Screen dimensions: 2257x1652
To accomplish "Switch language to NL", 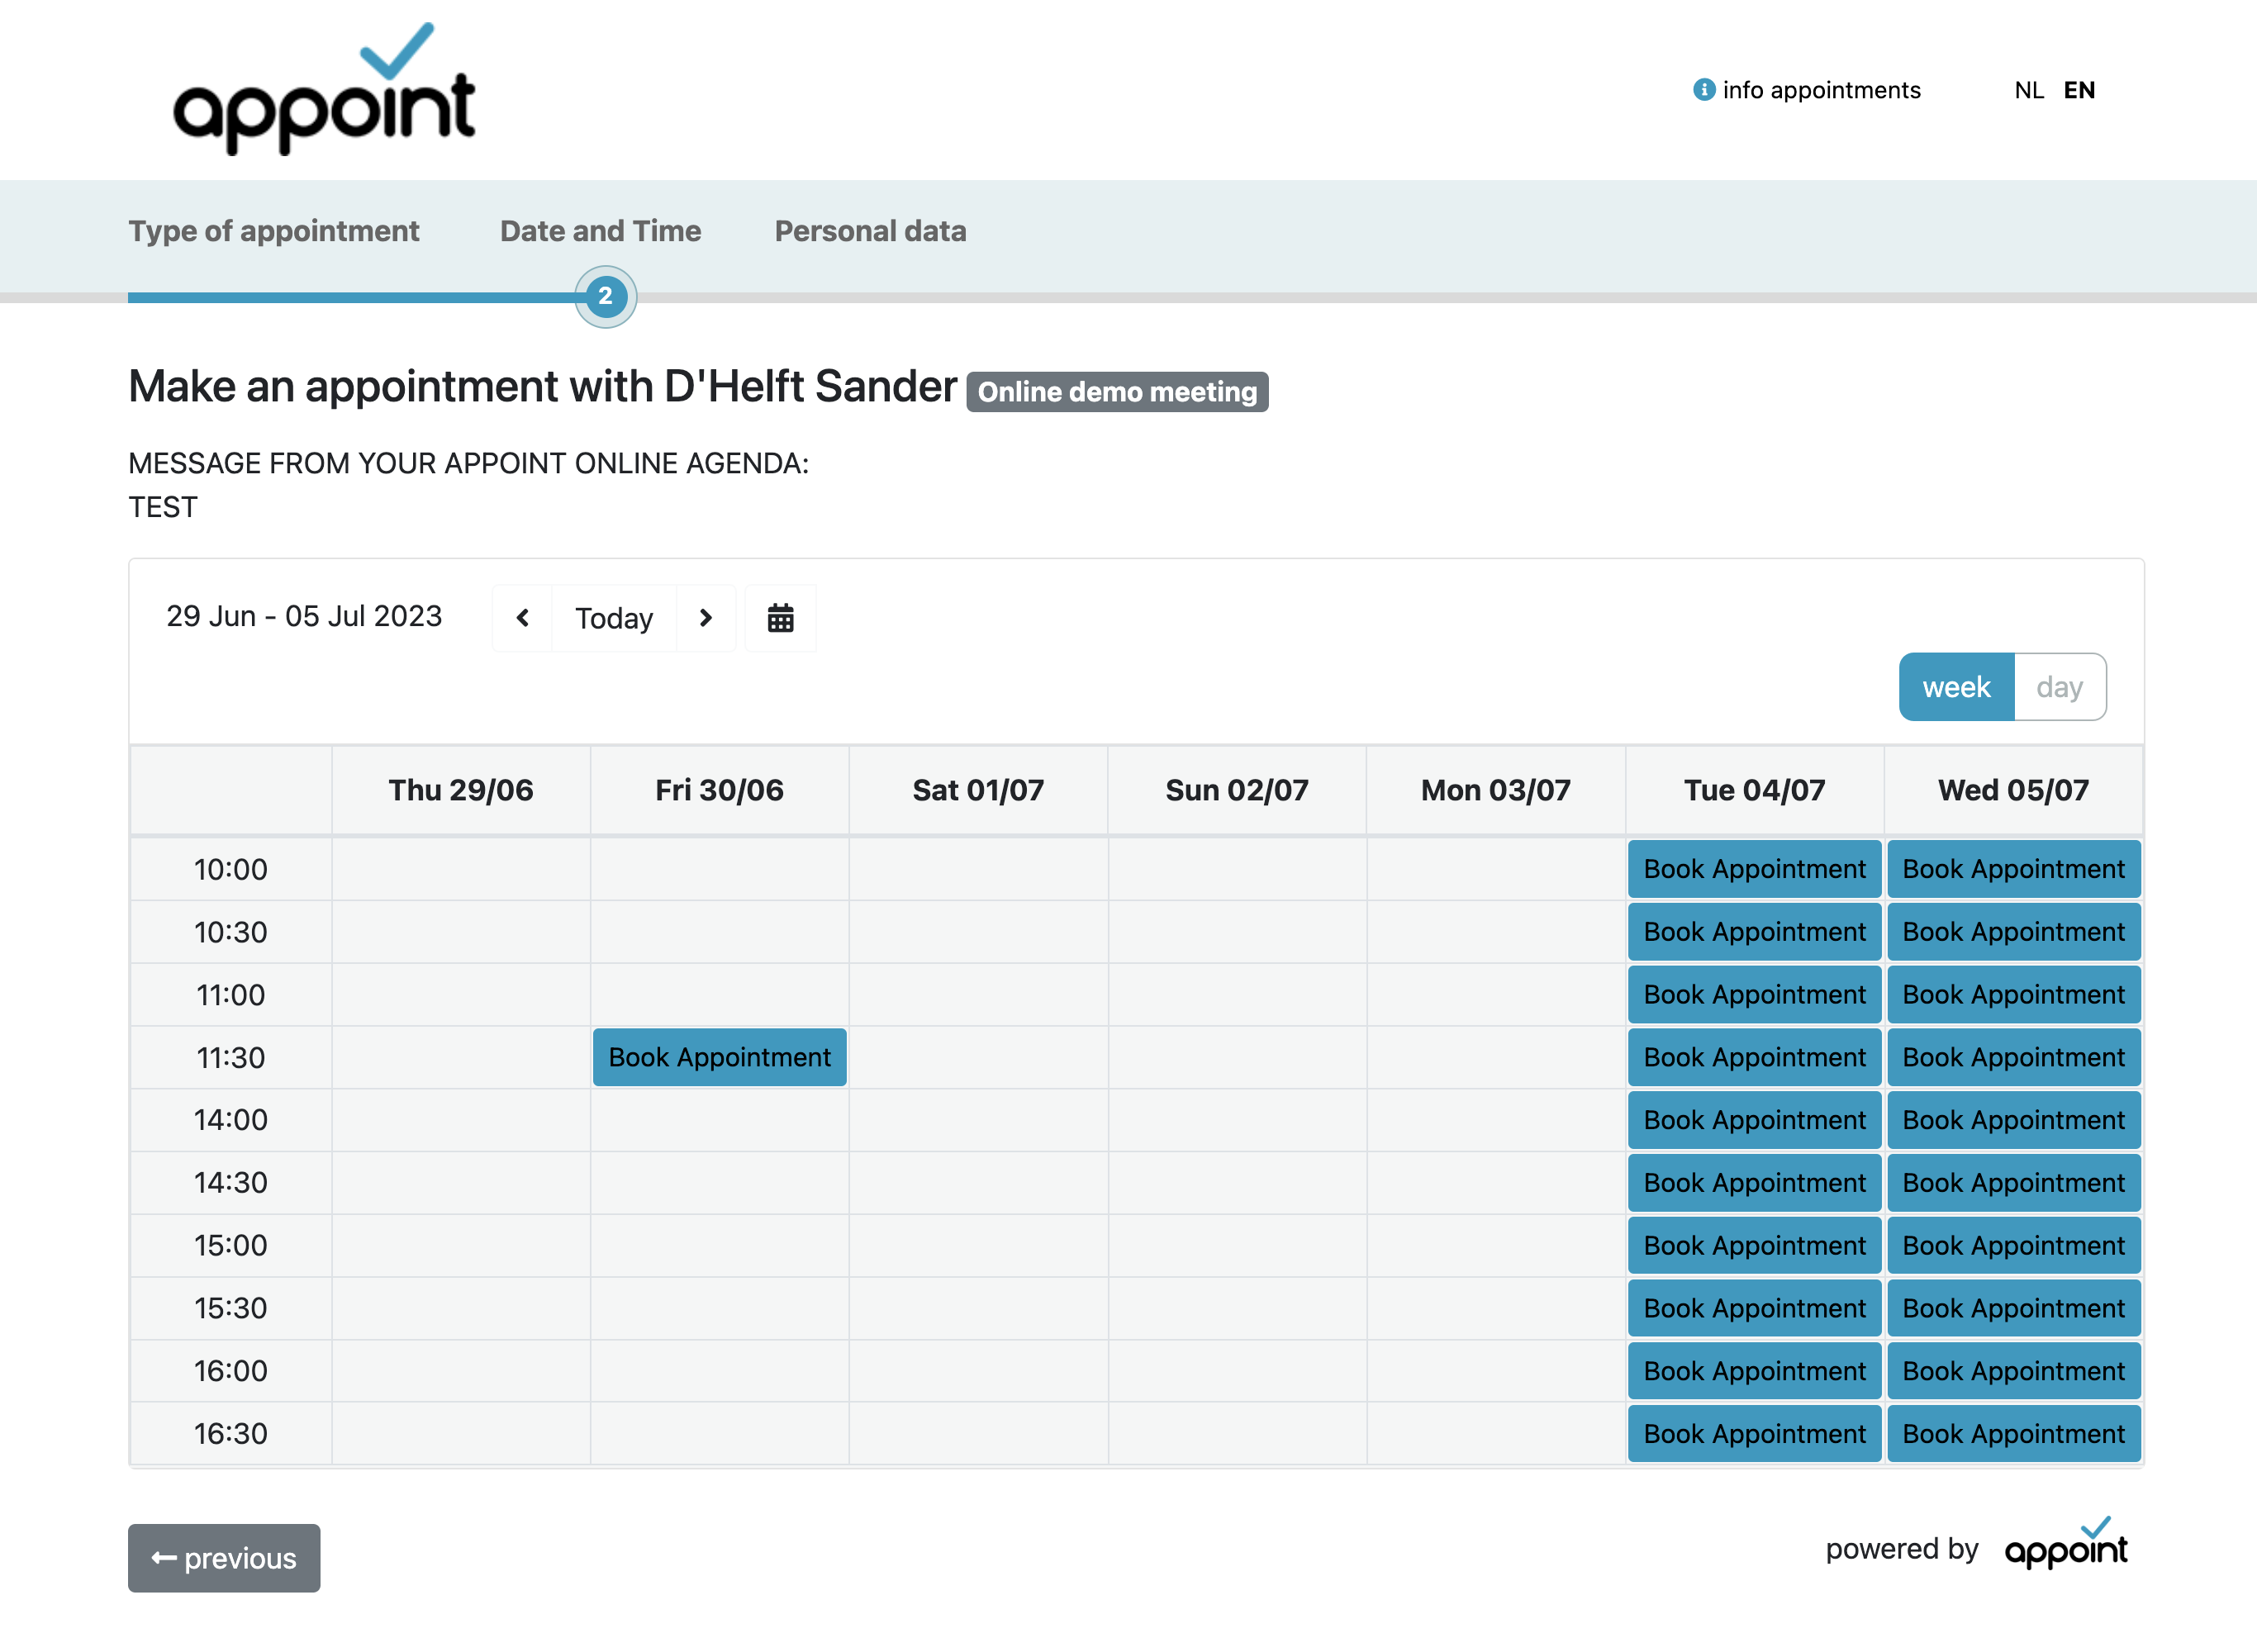I will (x=2029, y=90).
